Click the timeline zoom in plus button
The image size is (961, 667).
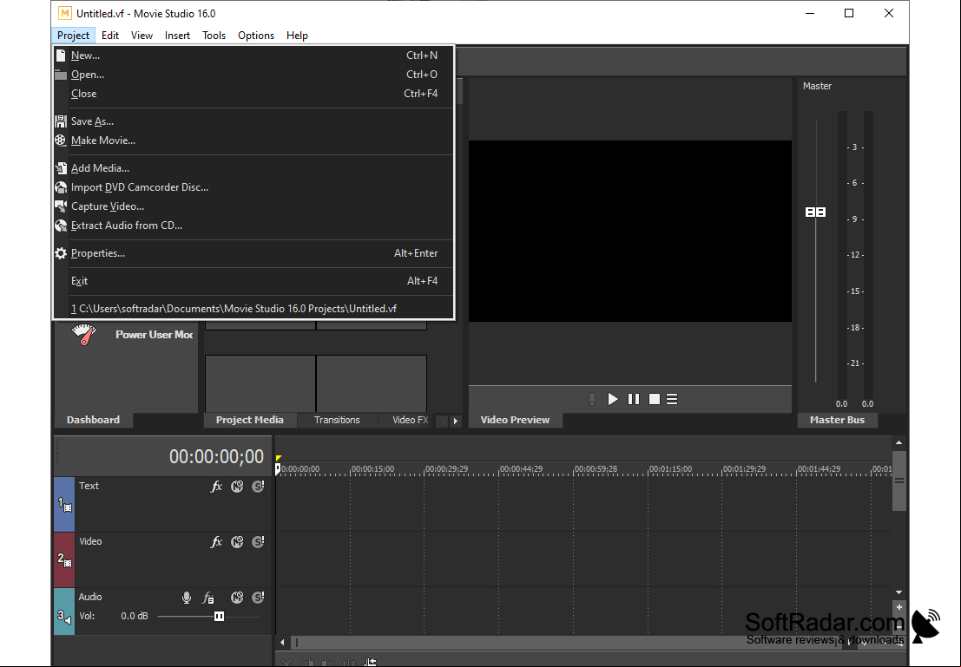click(899, 608)
